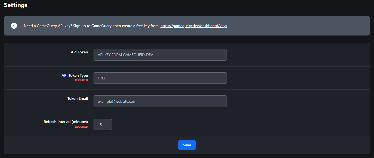Viewport: 374px width, 158px height.
Task: Click the API Token Type field
Action: (x=160, y=78)
